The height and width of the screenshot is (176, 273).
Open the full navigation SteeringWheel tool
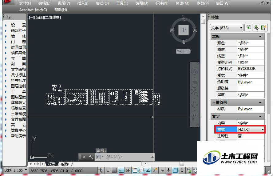point(195,71)
